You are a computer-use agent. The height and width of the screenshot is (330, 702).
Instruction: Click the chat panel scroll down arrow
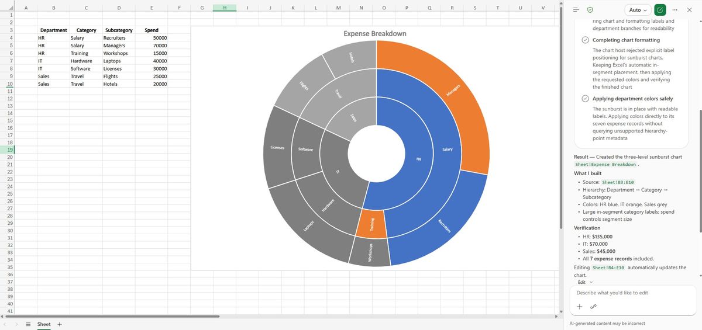tap(699, 275)
